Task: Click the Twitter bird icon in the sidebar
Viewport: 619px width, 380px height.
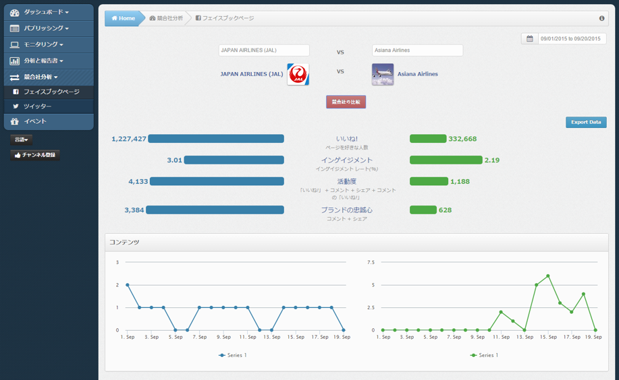Action: pyautogui.click(x=16, y=106)
